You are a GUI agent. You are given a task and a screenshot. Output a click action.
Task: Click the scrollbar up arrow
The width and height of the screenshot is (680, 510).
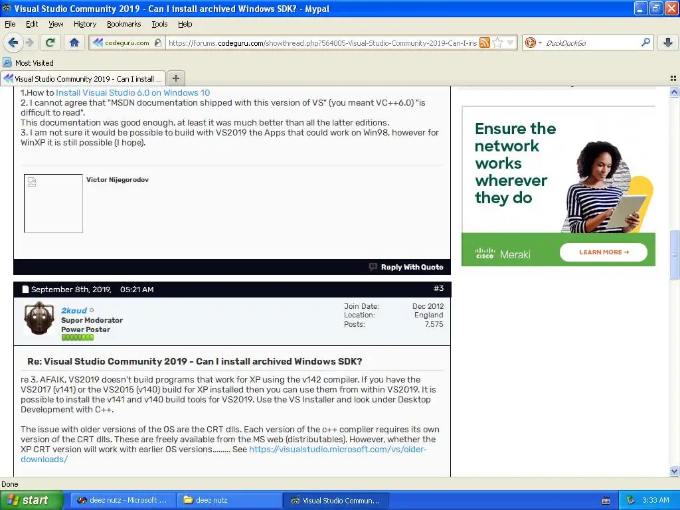point(674,92)
